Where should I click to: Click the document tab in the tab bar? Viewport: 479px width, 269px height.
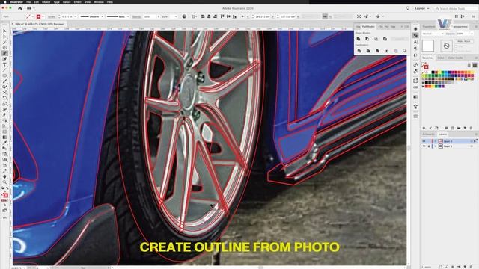(39, 24)
